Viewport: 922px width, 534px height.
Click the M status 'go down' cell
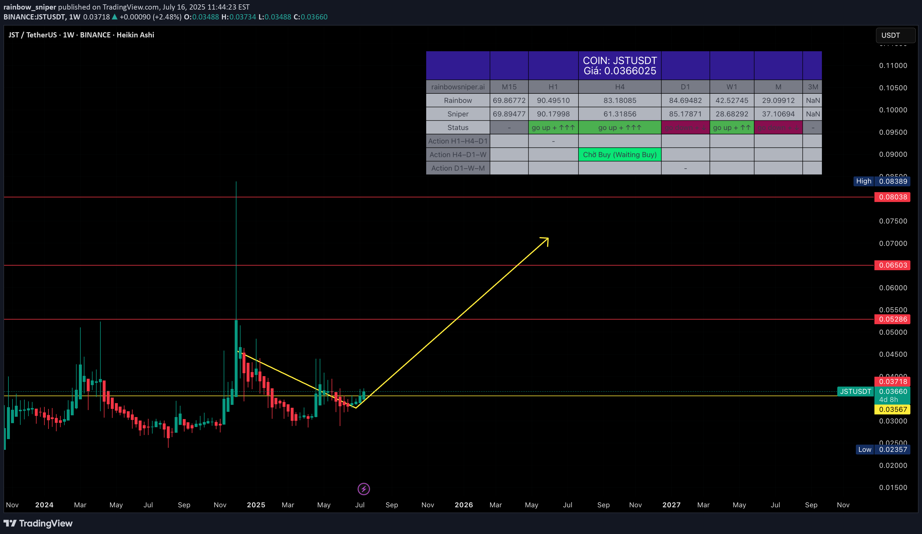point(778,127)
